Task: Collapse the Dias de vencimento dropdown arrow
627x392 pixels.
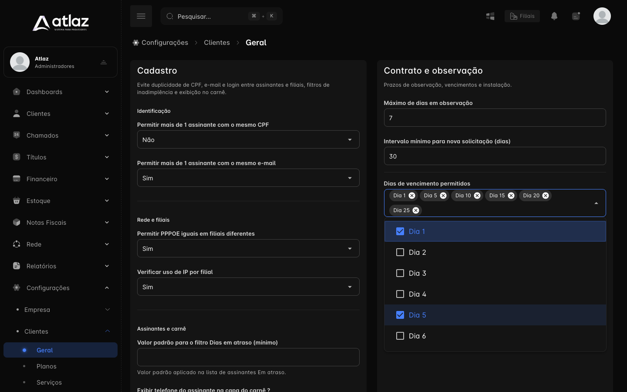Action: coord(596,203)
